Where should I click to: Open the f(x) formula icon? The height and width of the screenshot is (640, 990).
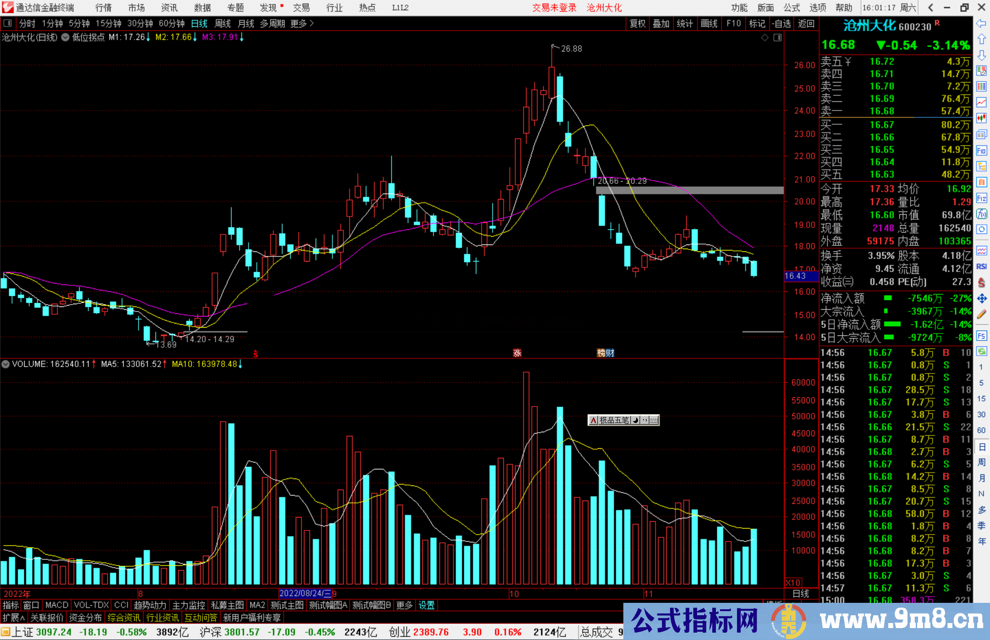[981, 214]
